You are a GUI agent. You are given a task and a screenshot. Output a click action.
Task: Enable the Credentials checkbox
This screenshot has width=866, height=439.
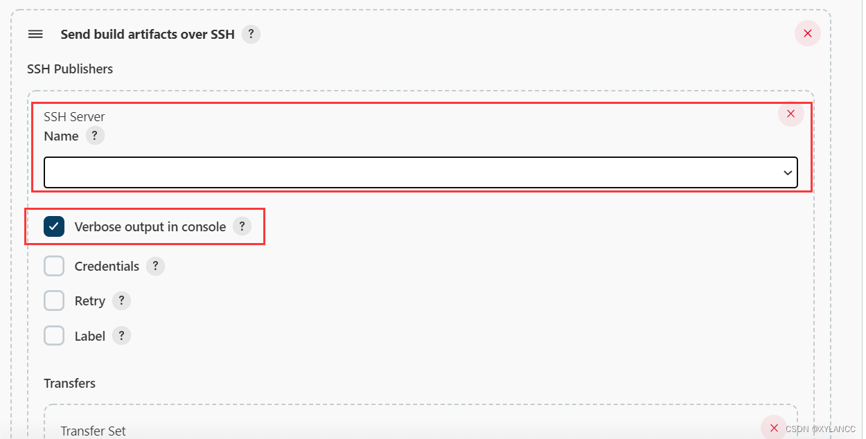(x=54, y=267)
